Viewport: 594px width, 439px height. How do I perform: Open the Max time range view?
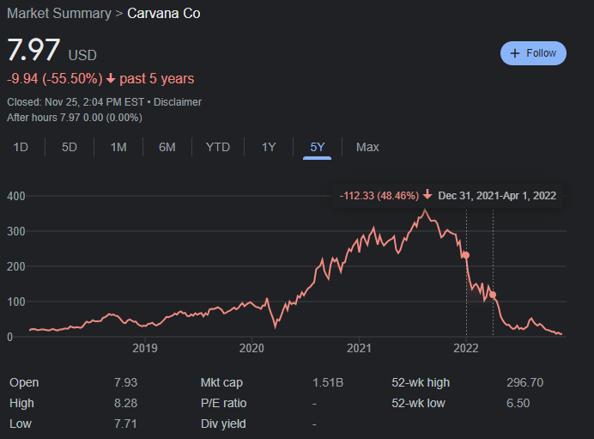tap(367, 147)
